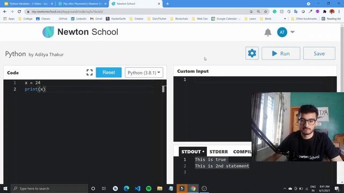344x193 pixels.
Task: Launch Visual Studio Code from taskbar
Action: 138,188
